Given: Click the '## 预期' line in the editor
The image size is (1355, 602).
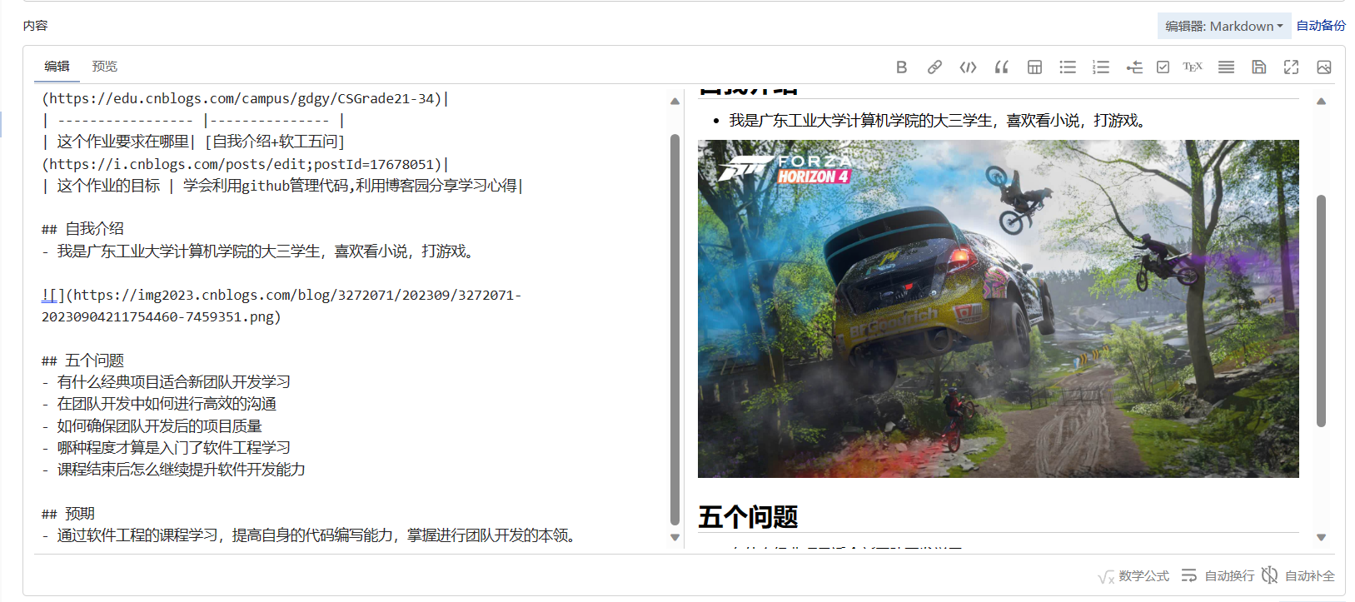Looking at the screenshot, I should (x=68, y=514).
